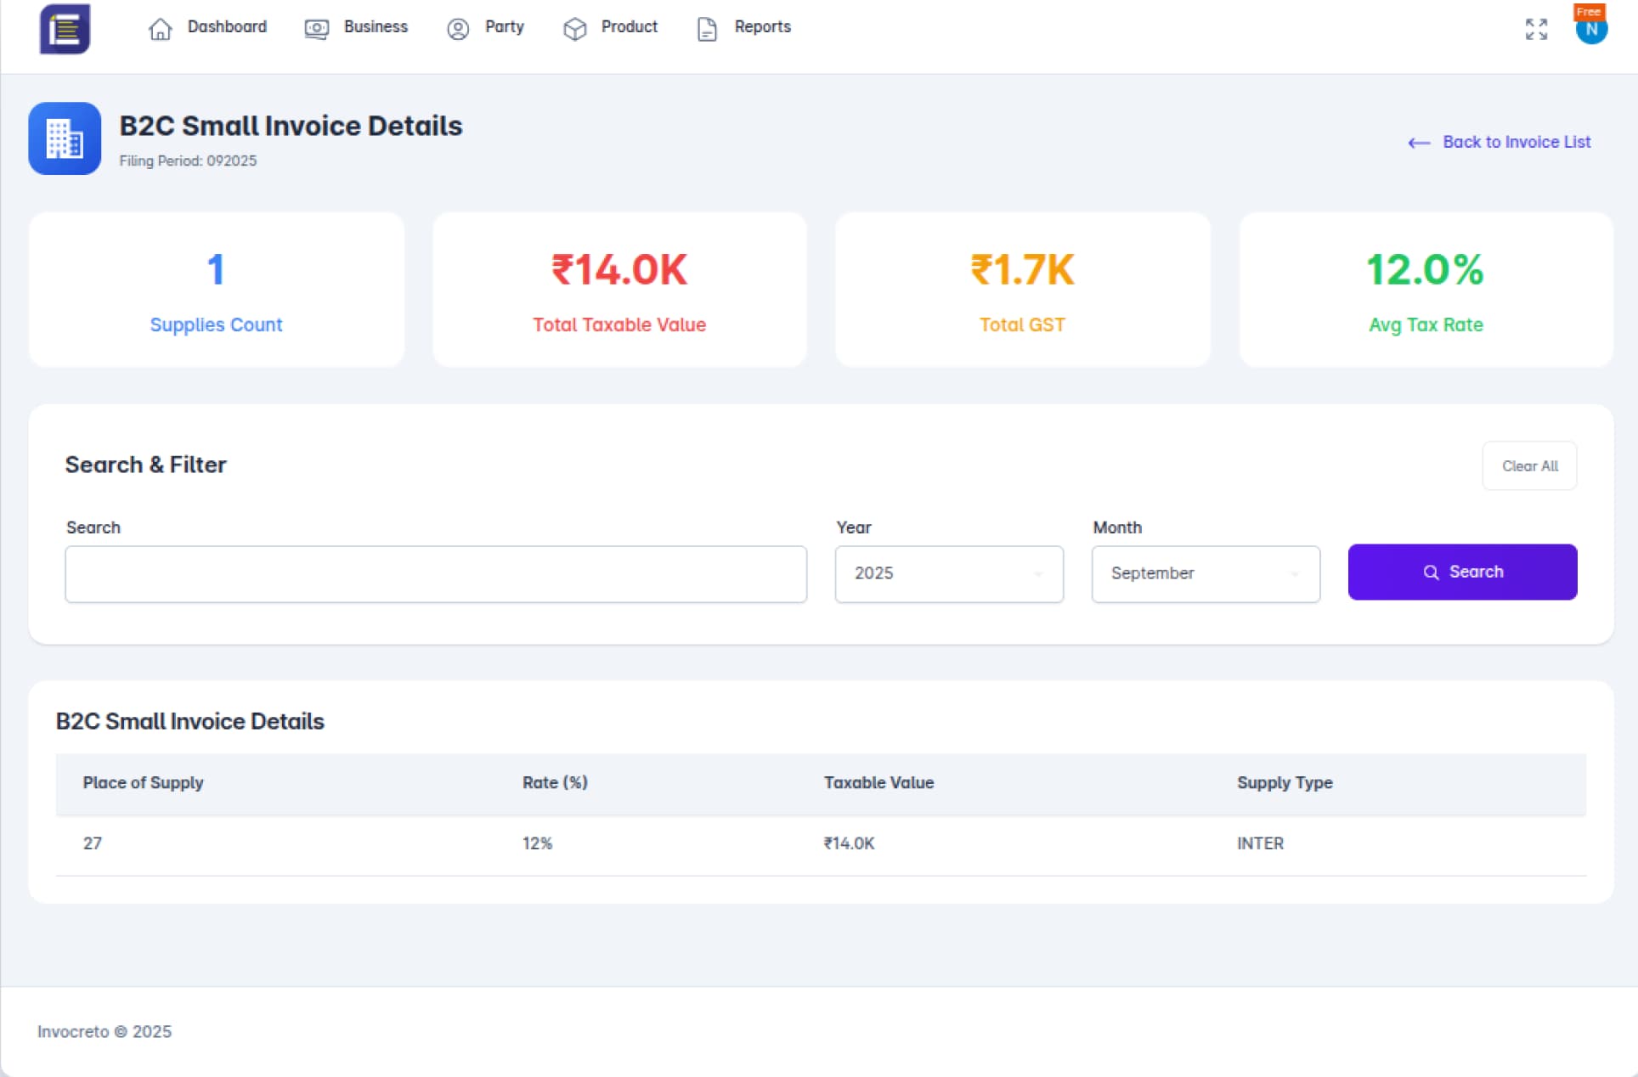Click the back arrow icon

click(1418, 143)
